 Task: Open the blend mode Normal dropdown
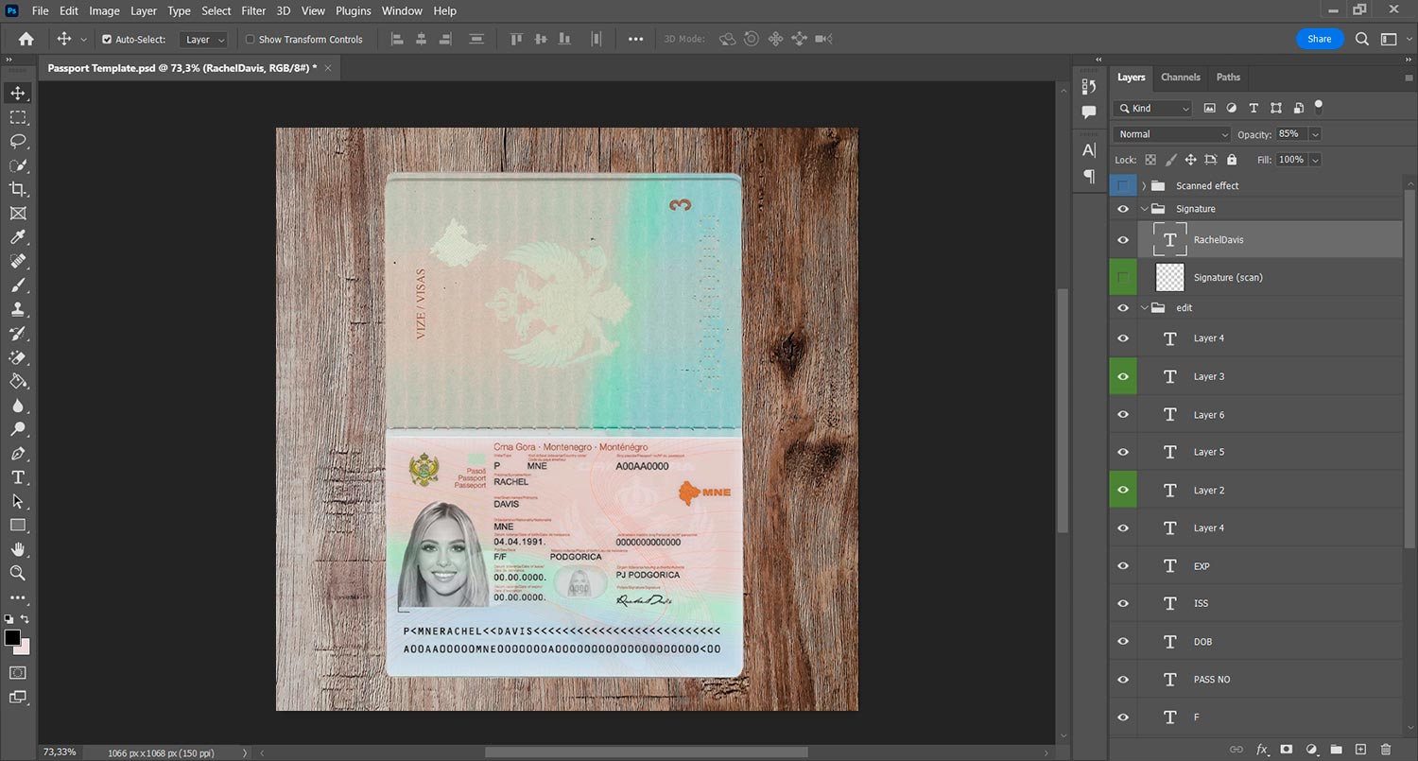pyautogui.click(x=1172, y=134)
